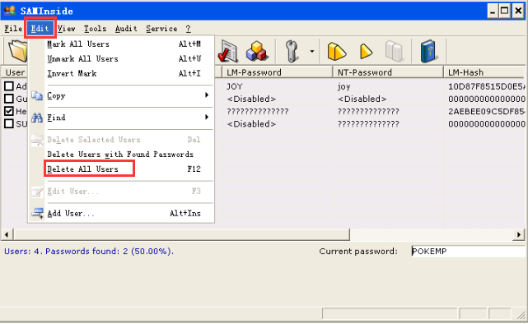This screenshot has height=324, width=528.
Task: Click the checklist with red checkmark icon
Action: point(228,51)
